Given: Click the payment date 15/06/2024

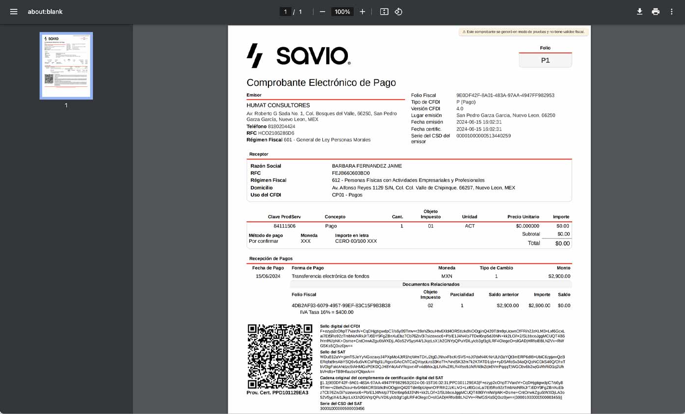Looking at the screenshot, I should click(268, 276).
